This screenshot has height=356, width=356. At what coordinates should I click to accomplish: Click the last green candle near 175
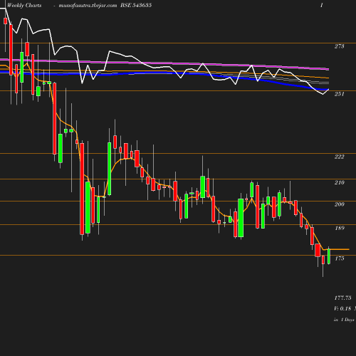[329, 256]
